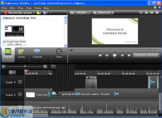
Task: Click the full screen preview icon
Action: [x=152, y=13]
